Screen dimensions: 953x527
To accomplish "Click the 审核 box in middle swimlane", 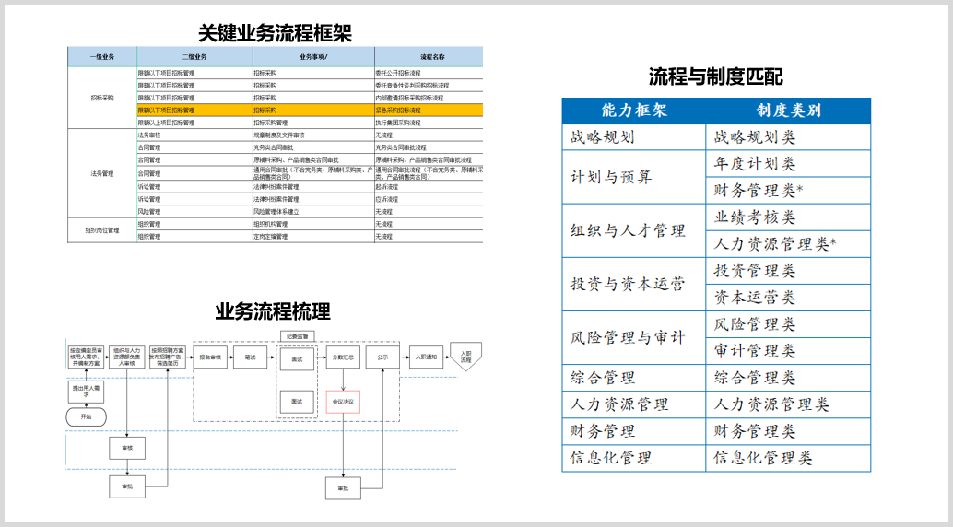I will (x=127, y=448).
